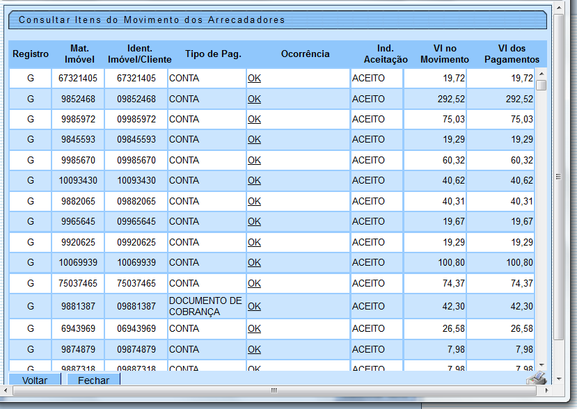Click the Fechar button
577x409 pixels.
(93, 380)
